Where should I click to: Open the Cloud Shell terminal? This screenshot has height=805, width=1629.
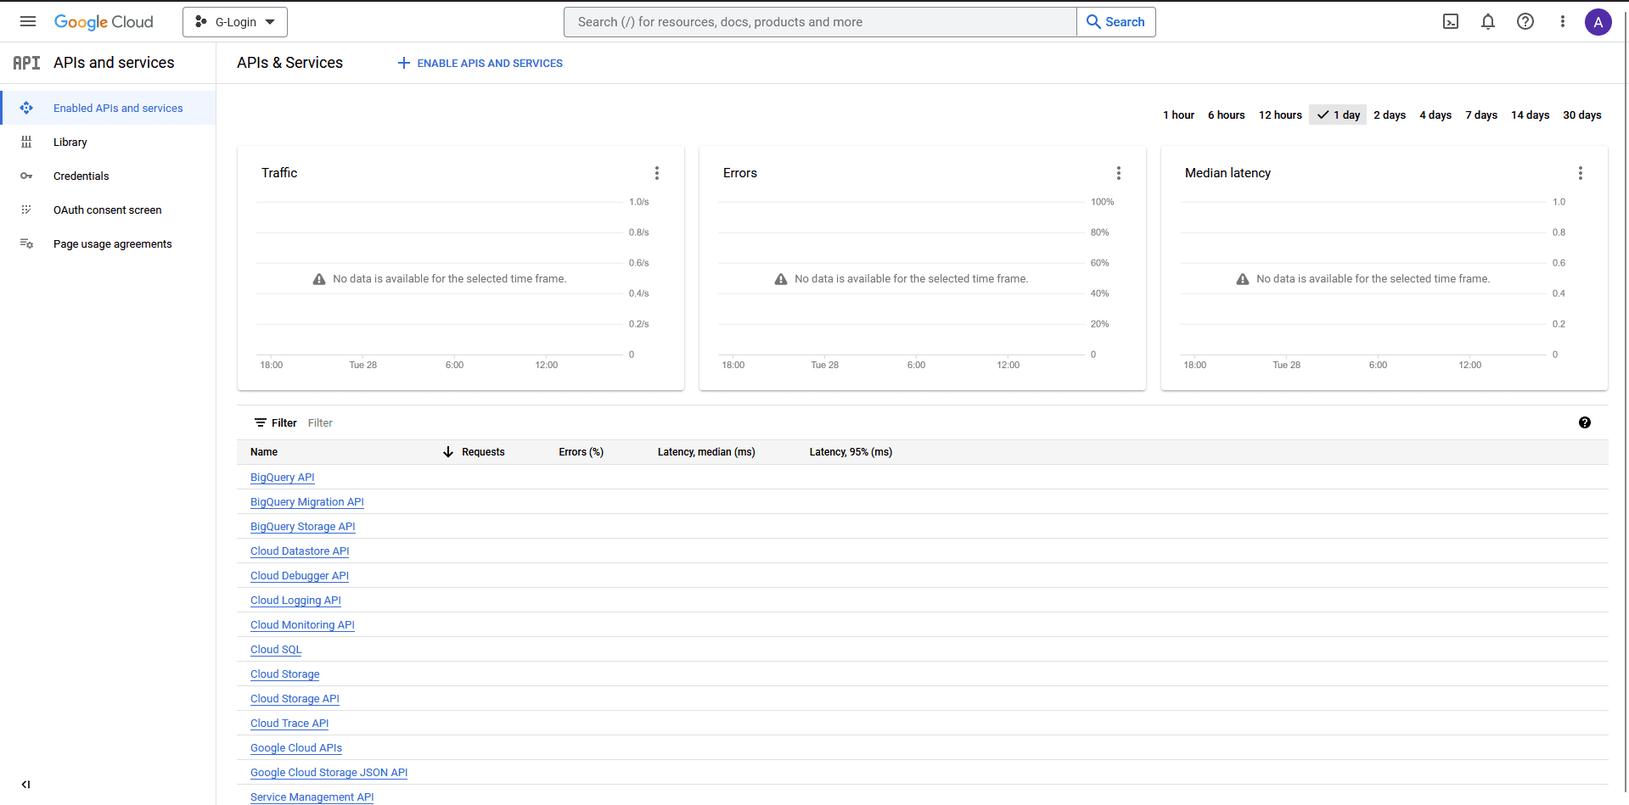tap(1450, 21)
